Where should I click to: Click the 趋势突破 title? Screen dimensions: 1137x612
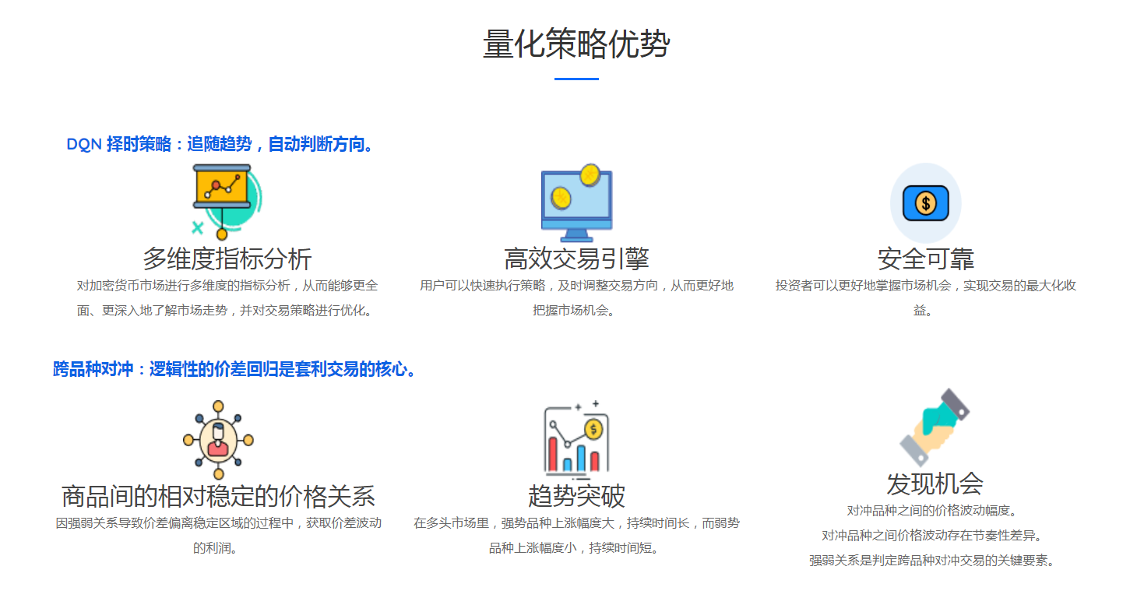tap(576, 496)
